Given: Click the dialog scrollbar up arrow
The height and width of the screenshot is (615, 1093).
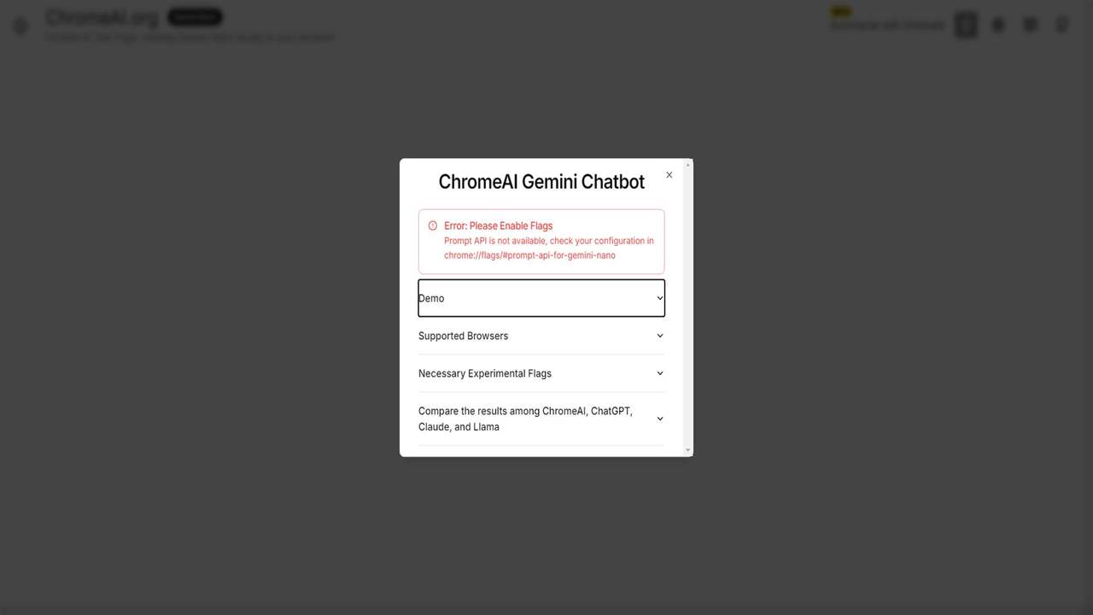Looking at the screenshot, I should tap(688, 165).
